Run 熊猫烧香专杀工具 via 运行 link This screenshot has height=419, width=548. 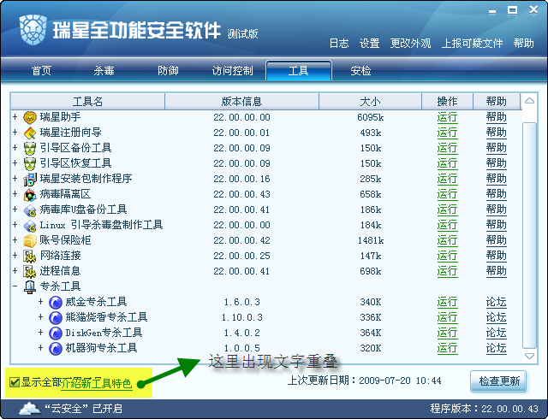click(x=447, y=317)
